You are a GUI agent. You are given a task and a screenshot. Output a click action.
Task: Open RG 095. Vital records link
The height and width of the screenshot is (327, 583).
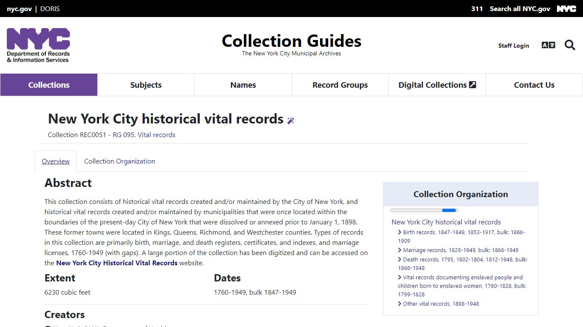click(x=144, y=135)
